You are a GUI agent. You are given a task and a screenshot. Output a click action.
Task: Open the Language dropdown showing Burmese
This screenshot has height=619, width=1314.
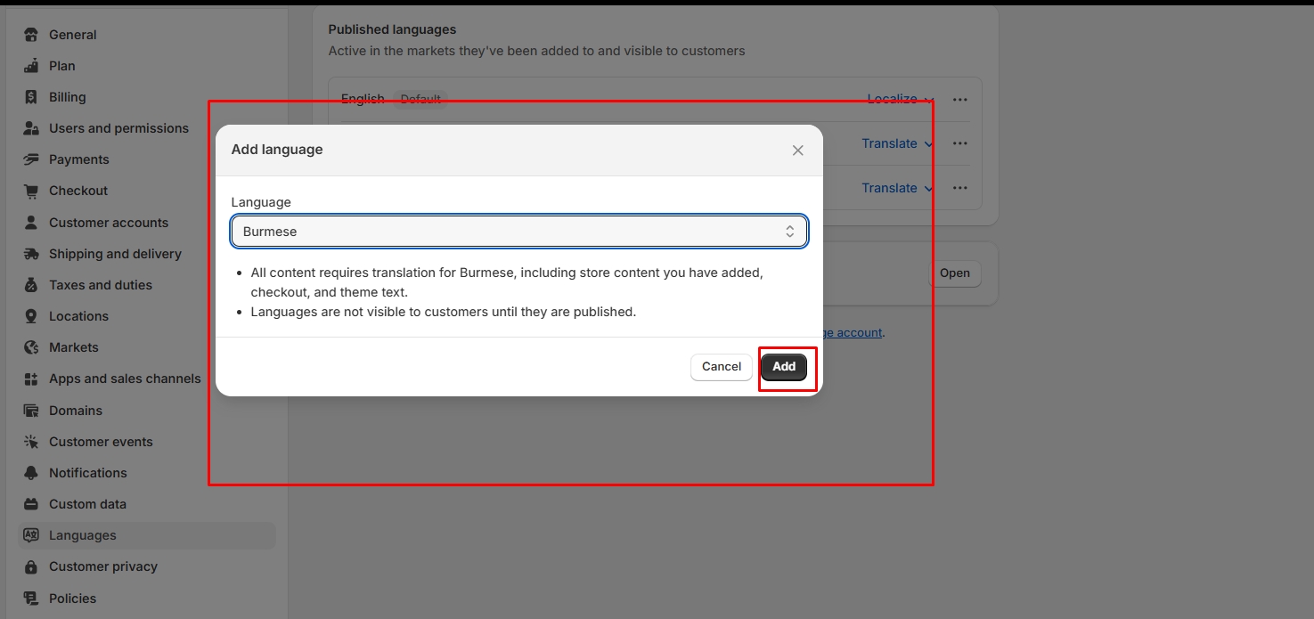coord(518,232)
